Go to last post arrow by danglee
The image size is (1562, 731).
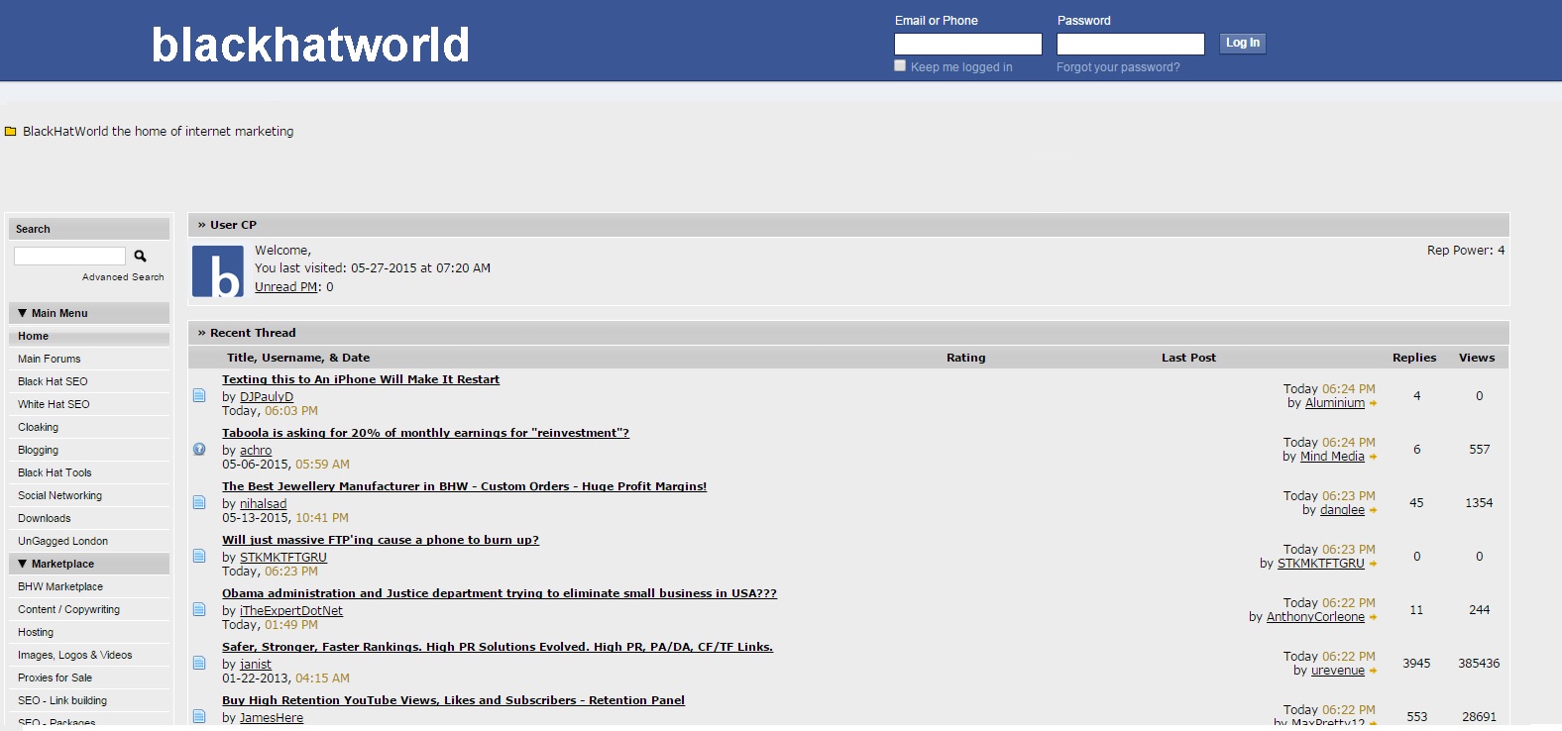[1373, 511]
